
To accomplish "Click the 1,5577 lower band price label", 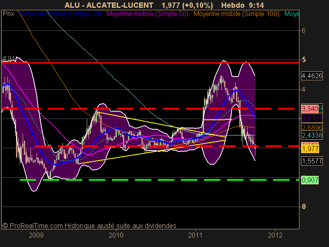I will pos(312,161).
